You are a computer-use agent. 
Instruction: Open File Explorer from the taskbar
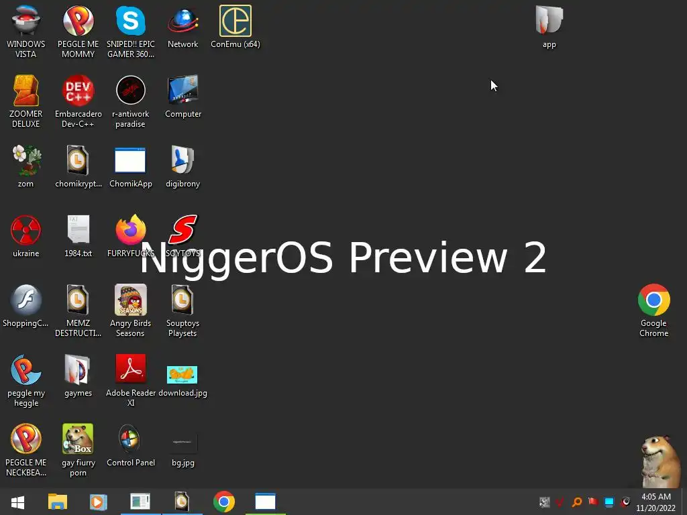tap(58, 502)
